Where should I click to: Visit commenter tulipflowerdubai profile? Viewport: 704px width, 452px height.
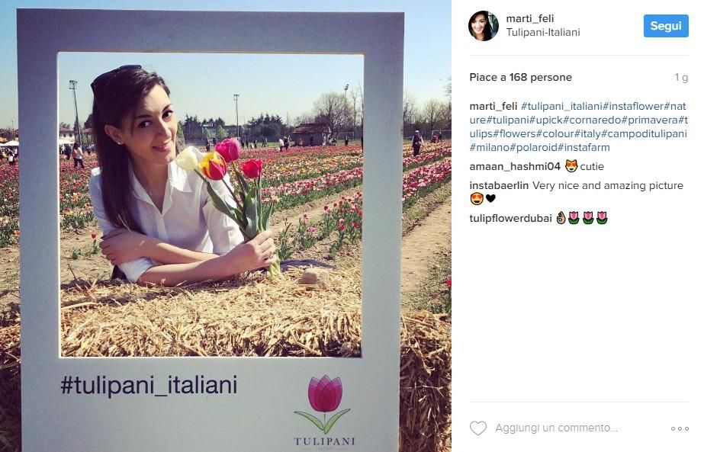[x=510, y=218]
